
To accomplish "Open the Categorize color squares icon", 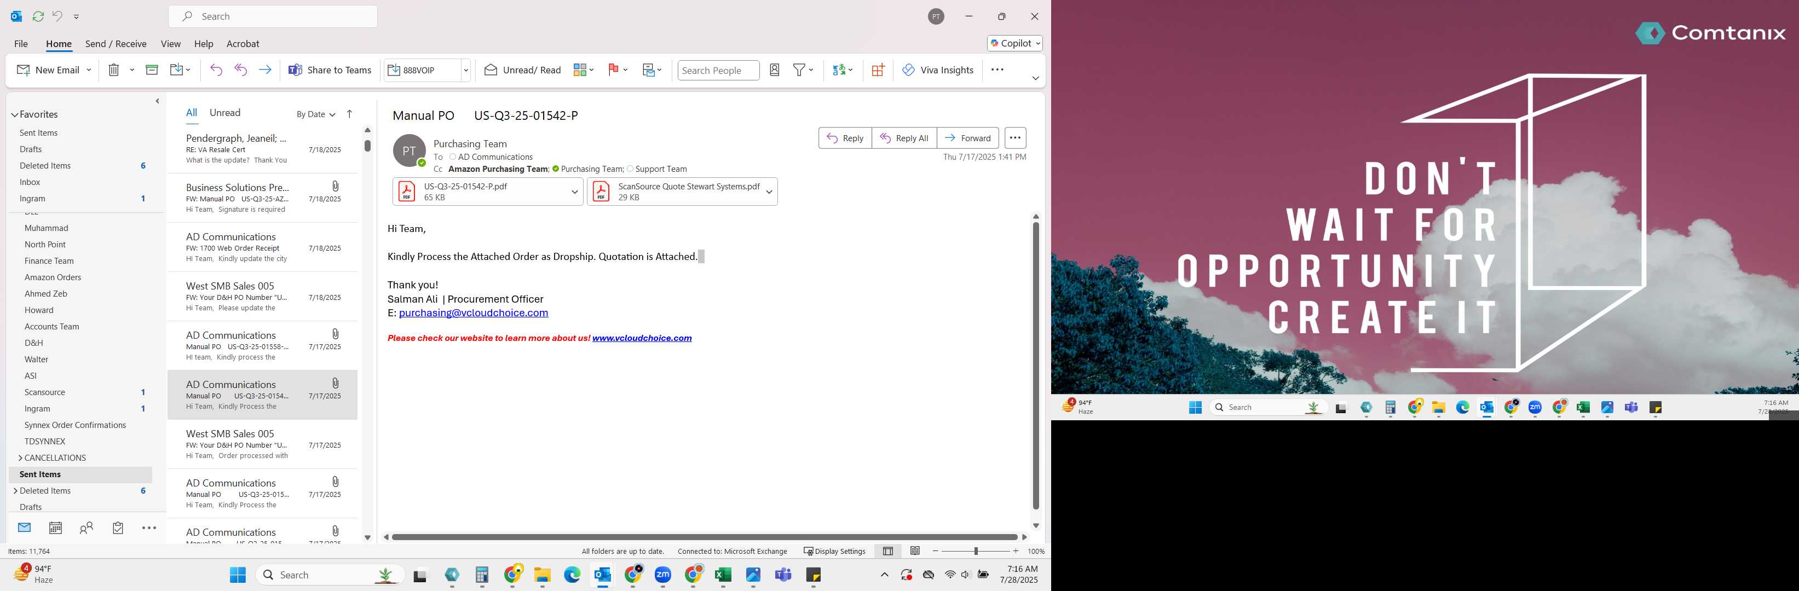I will (580, 70).
